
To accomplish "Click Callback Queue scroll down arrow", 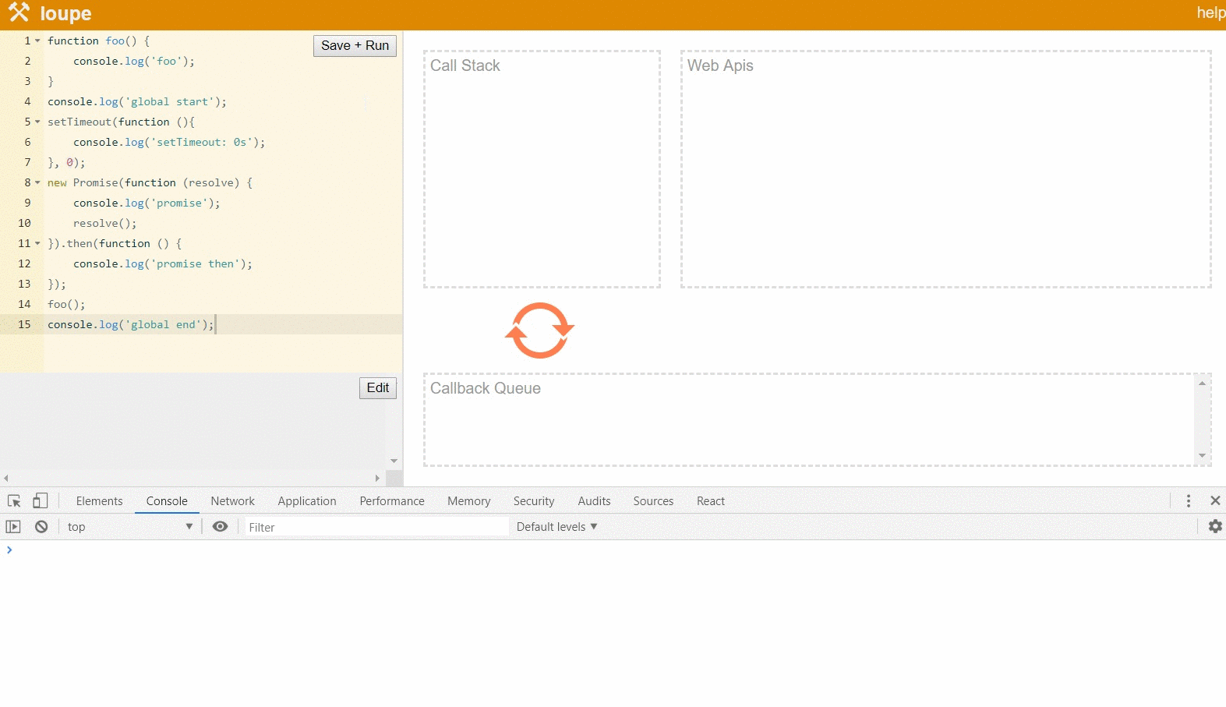I will tap(1202, 456).
